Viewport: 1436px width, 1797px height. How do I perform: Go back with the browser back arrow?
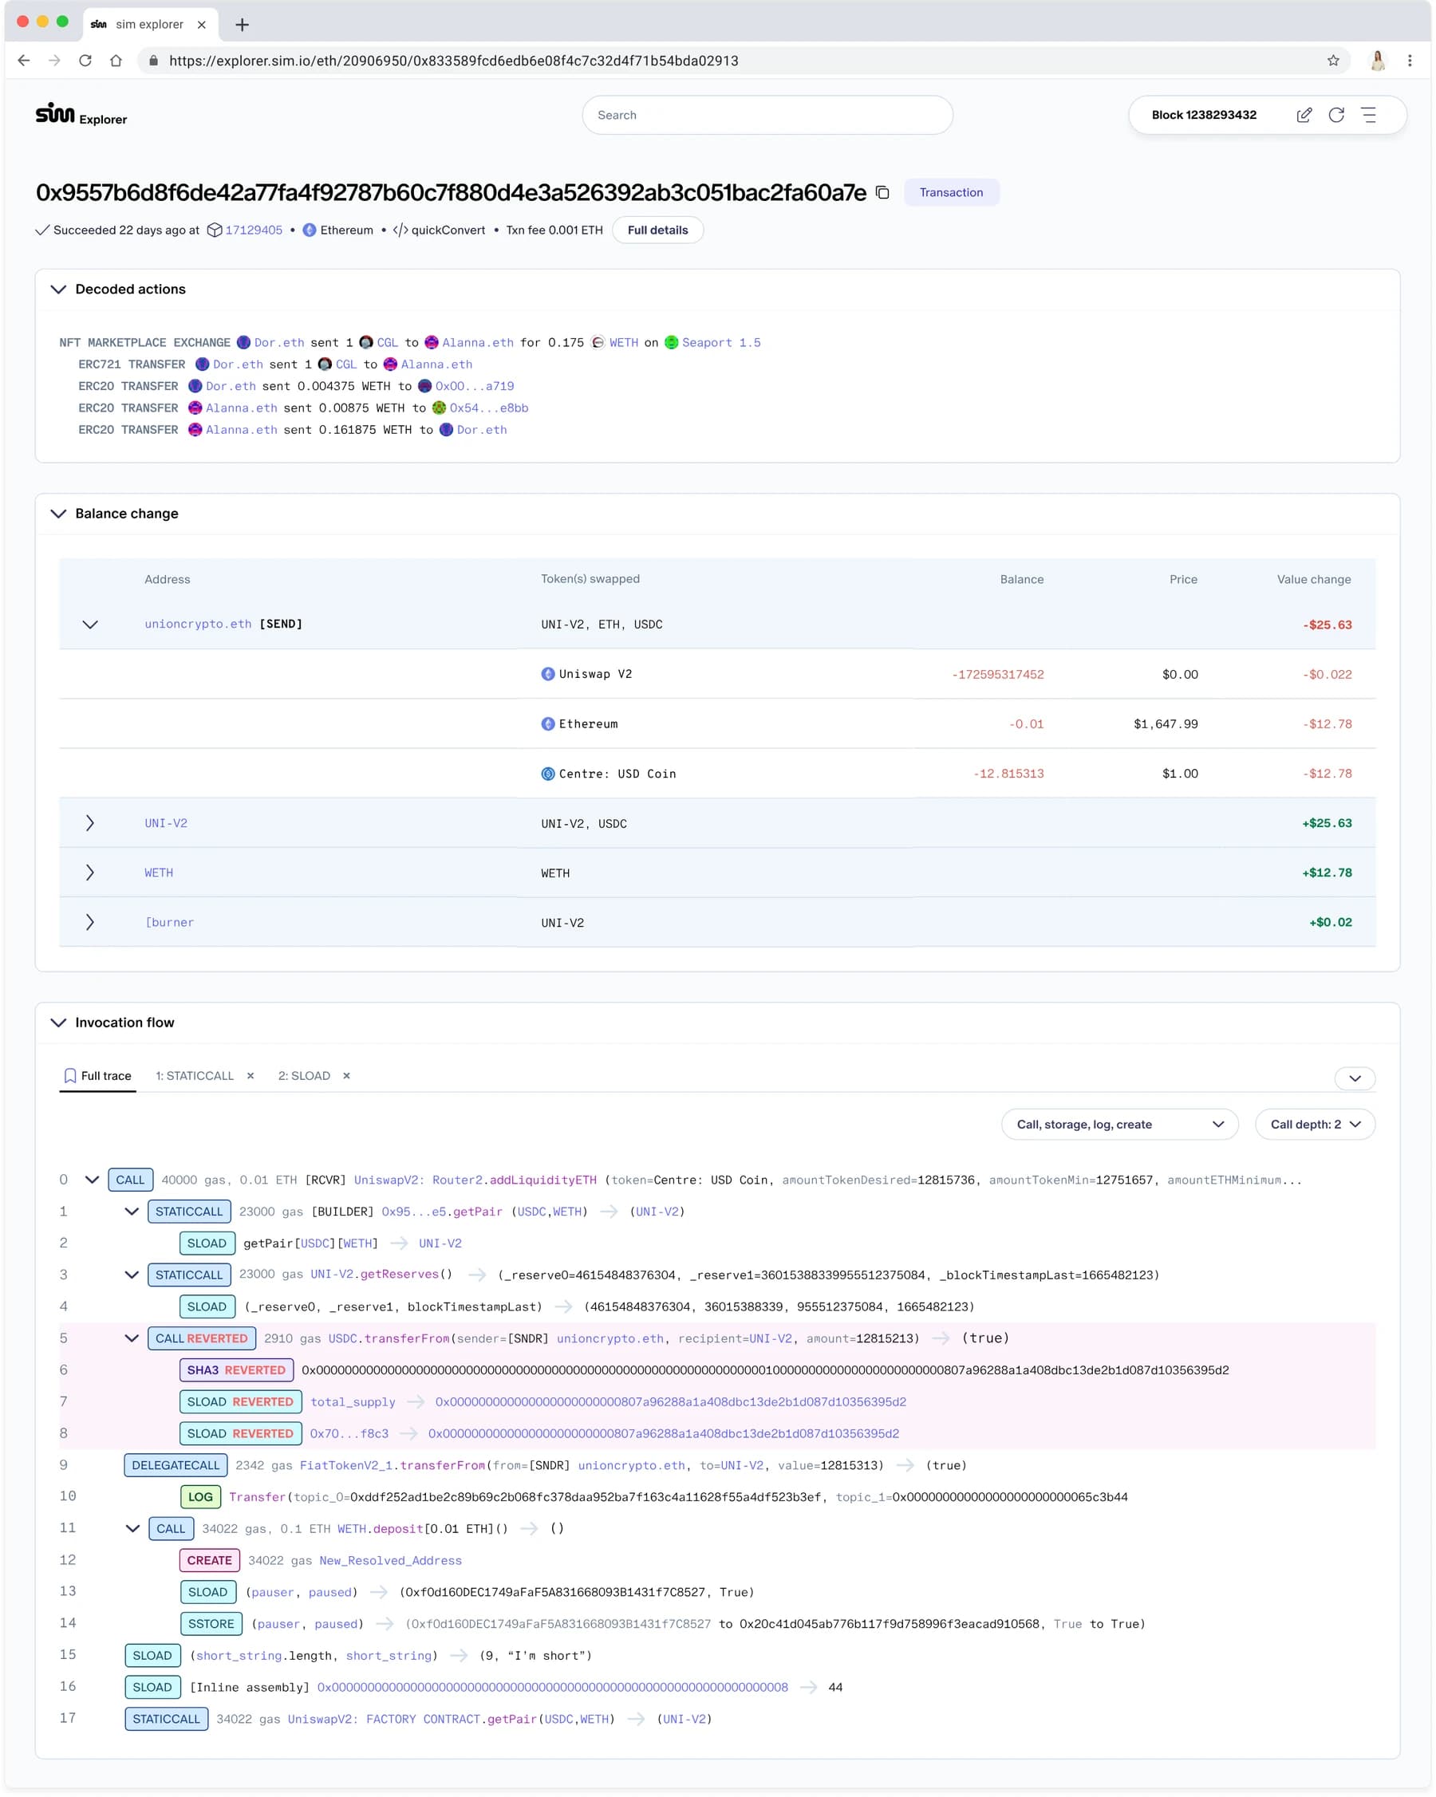pyautogui.click(x=23, y=61)
